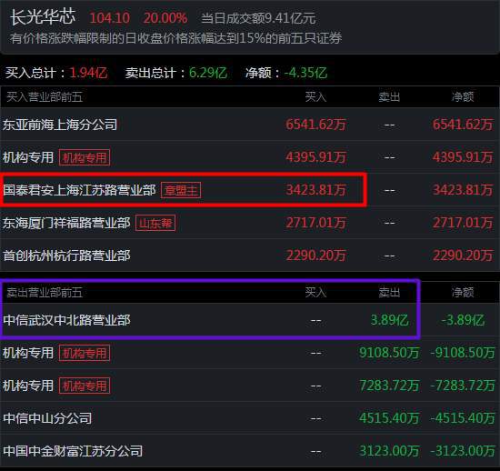Click the 卖出 column header in 买入营业部前五 table
The width and height of the screenshot is (500, 471).
coord(389,97)
